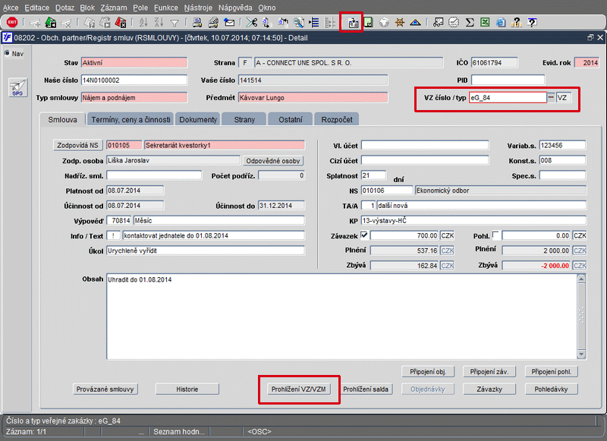The image size is (607, 441).
Task: Click the red book with X icon
Action: tap(121, 23)
